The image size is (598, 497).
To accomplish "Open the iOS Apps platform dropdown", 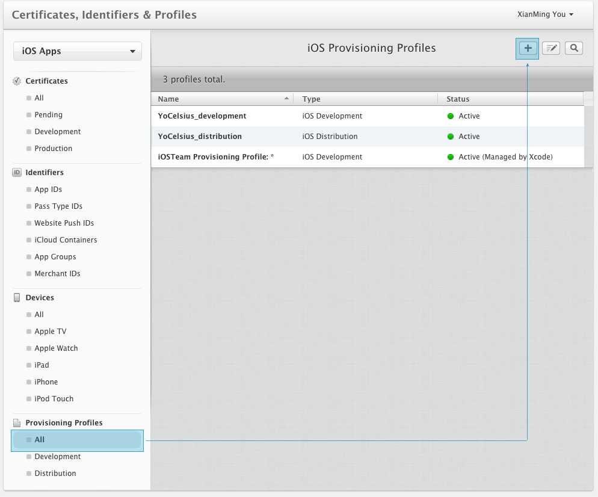I will coord(78,51).
